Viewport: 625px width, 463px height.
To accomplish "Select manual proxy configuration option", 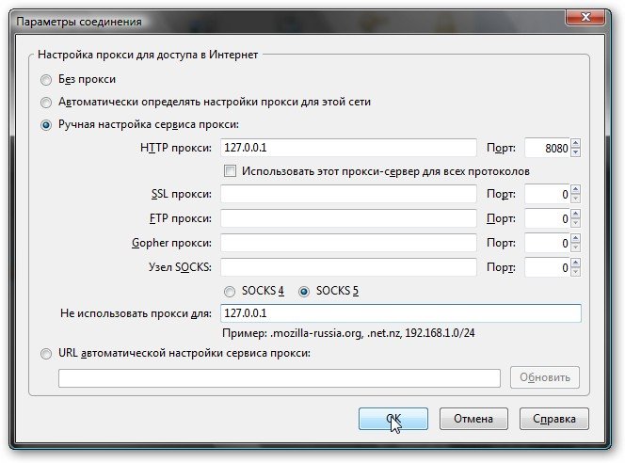I will [46, 125].
